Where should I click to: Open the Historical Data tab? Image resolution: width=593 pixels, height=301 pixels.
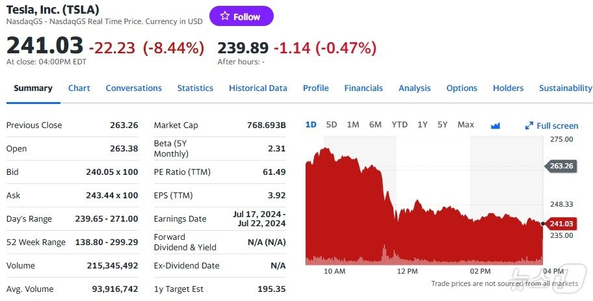coord(257,88)
